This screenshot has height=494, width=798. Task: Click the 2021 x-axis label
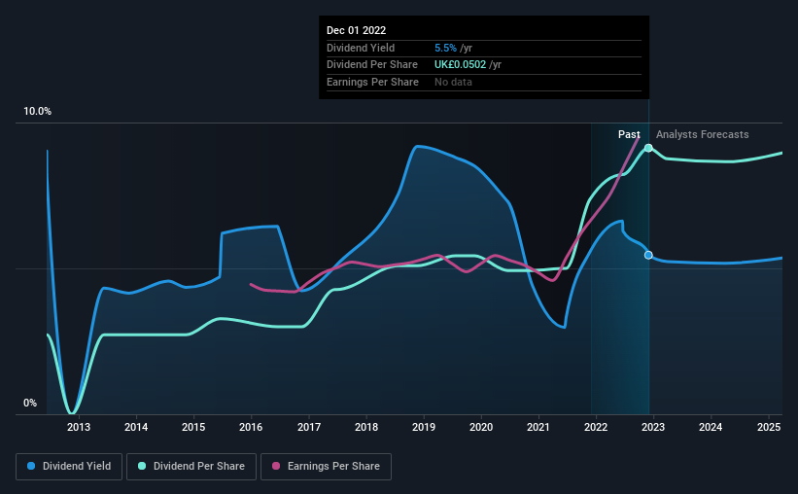538,427
